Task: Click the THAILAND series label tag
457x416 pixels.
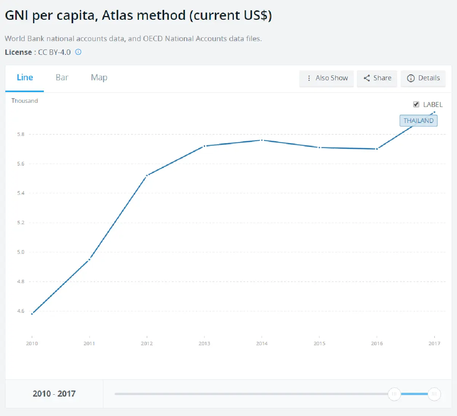Action: (x=418, y=121)
